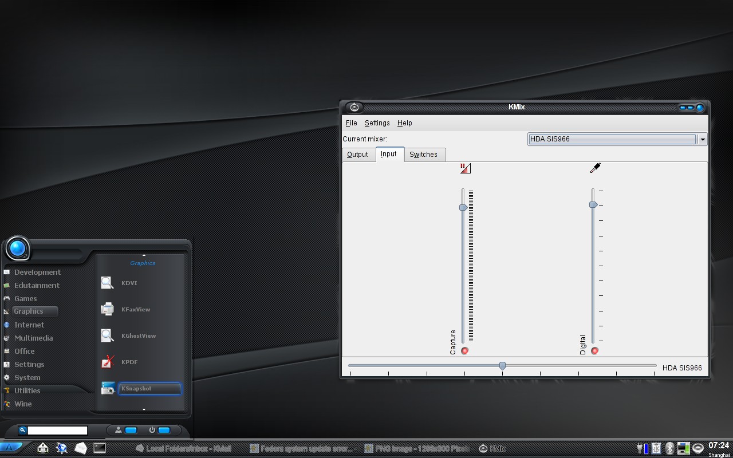
Task: Open the Internet category
Action: (29, 325)
